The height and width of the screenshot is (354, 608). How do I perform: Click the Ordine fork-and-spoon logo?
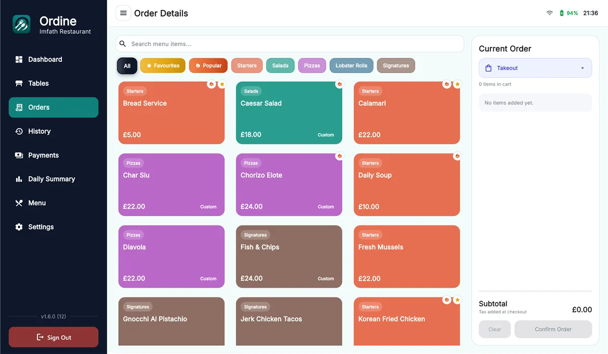tap(22, 24)
